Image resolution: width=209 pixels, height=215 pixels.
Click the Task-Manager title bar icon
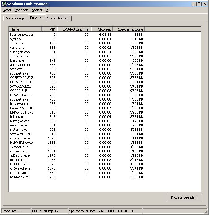[4, 4]
